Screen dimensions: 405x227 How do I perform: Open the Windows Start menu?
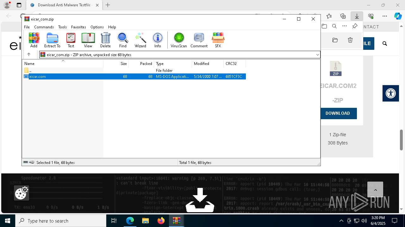(x=8, y=221)
